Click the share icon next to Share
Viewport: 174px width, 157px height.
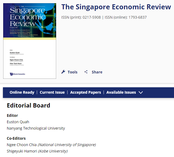86,72
